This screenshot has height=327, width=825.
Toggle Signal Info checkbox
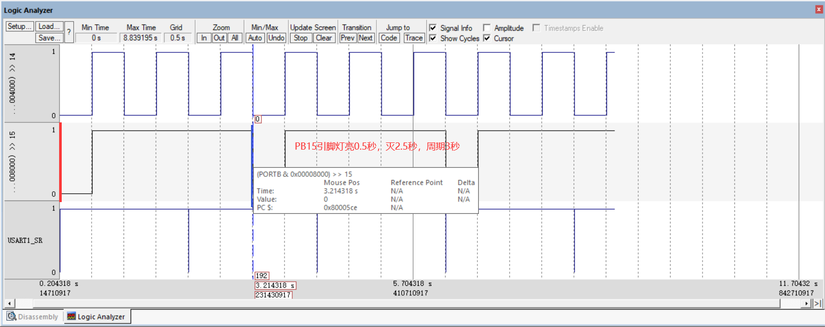433,28
